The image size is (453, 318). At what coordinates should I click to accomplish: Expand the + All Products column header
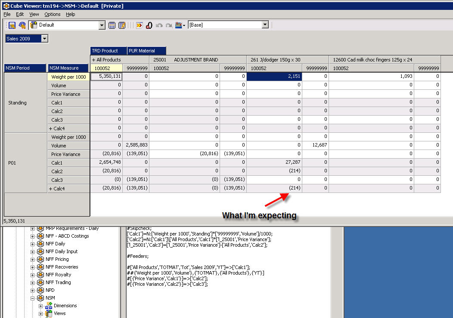click(x=93, y=60)
